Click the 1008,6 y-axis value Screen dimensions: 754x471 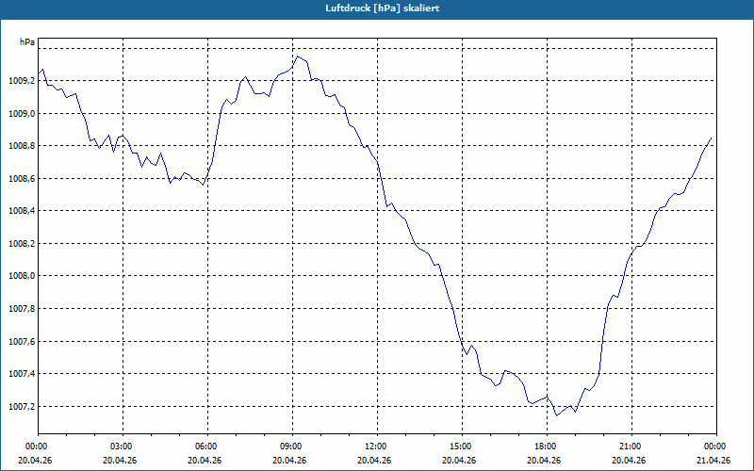click(x=22, y=179)
